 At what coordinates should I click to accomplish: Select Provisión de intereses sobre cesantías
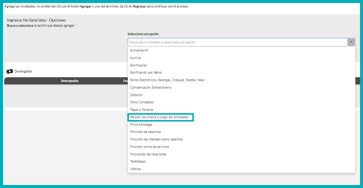[241, 139]
